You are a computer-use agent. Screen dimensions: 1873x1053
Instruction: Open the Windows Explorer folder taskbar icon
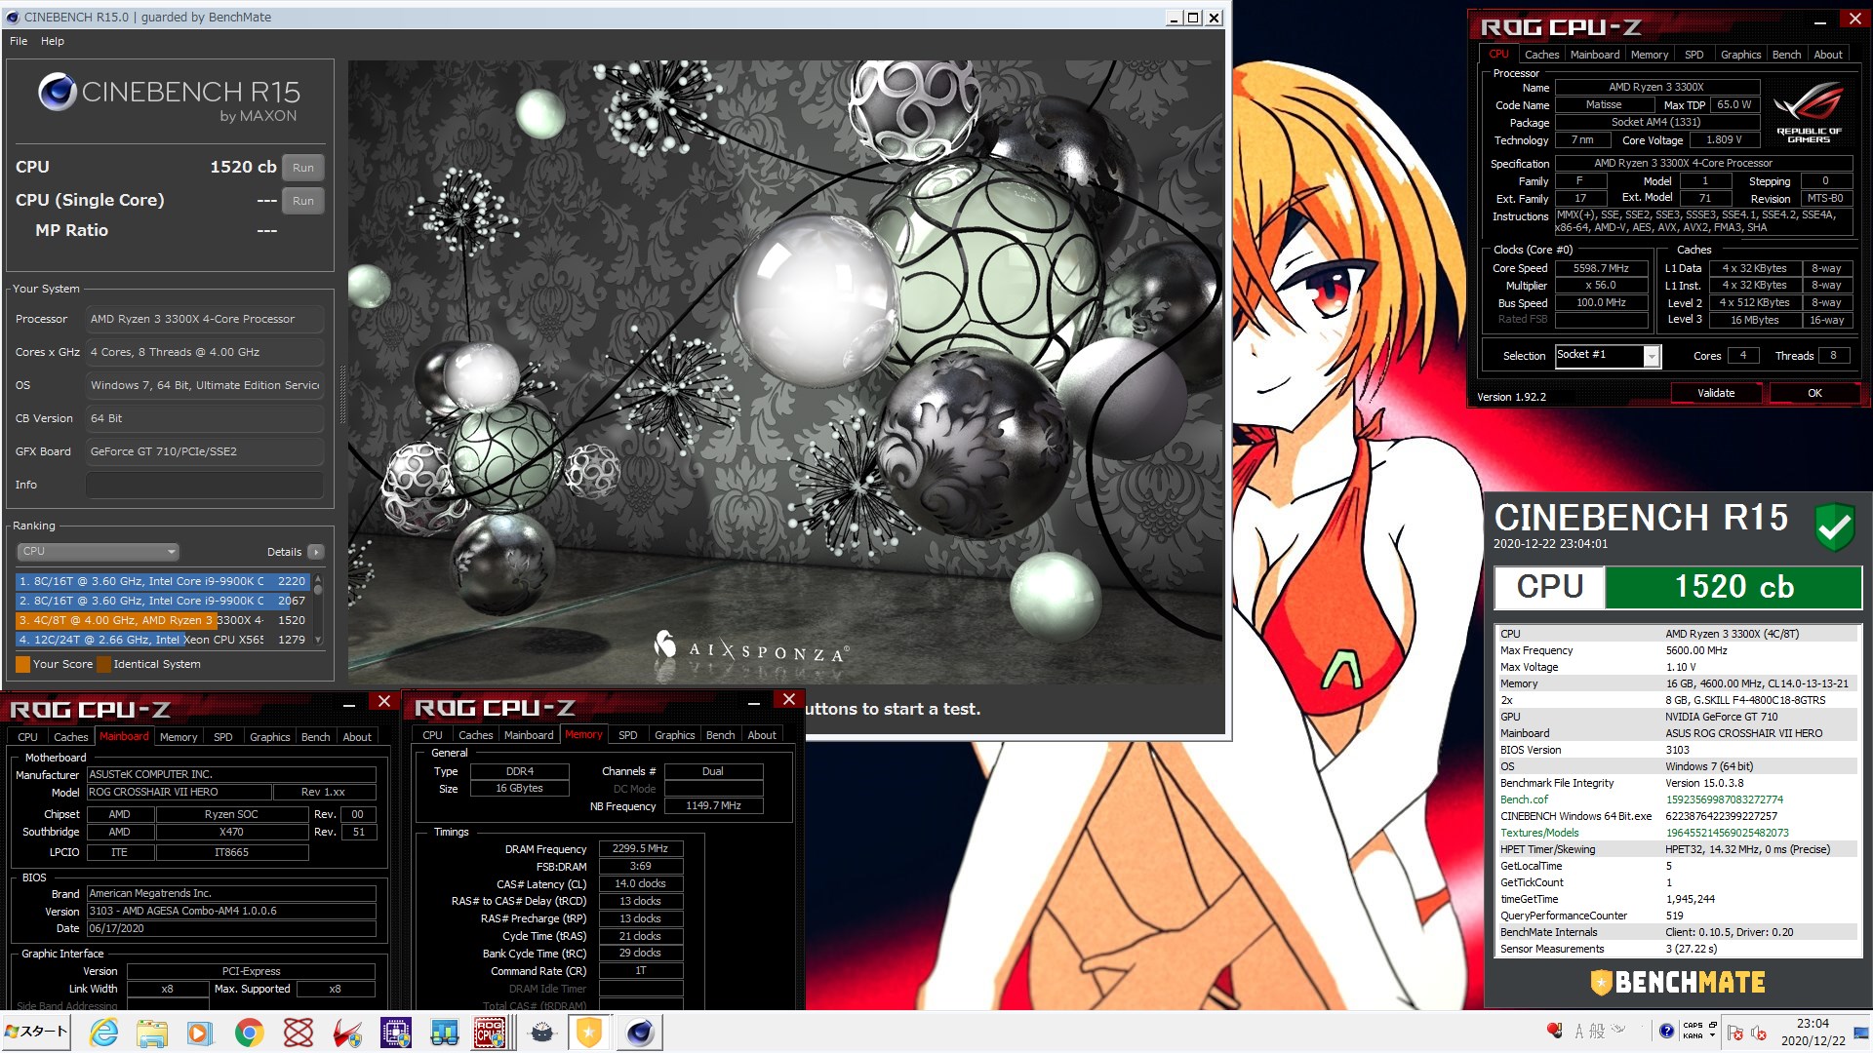pyautogui.click(x=151, y=1033)
